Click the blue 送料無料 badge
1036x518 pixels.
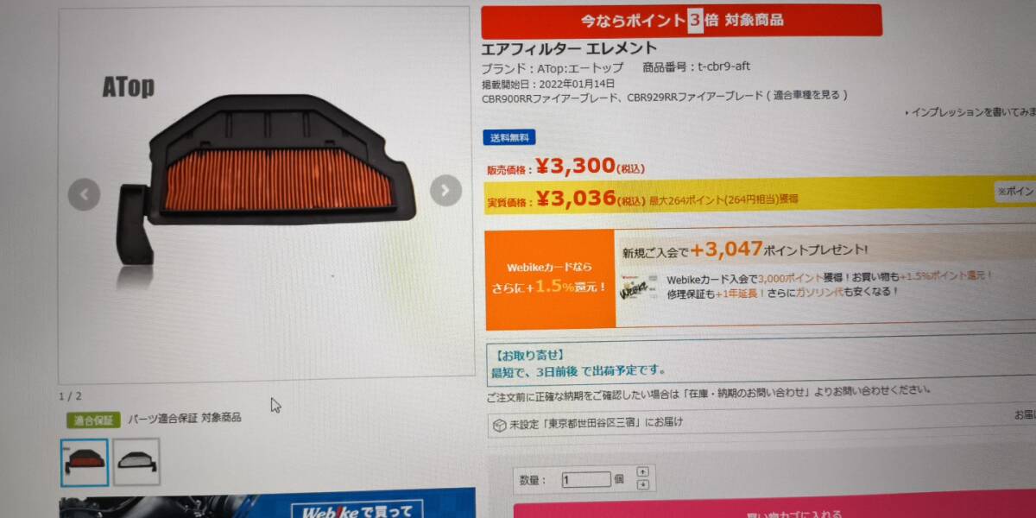coord(509,137)
